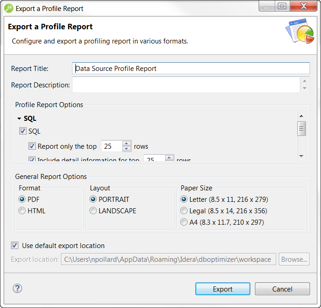This screenshot has width=321, height=308.
Task: Click the Cancel button
Action: pos(282,289)
